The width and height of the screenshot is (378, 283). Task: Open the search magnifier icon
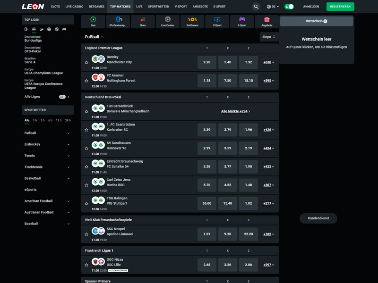[256, 7]
